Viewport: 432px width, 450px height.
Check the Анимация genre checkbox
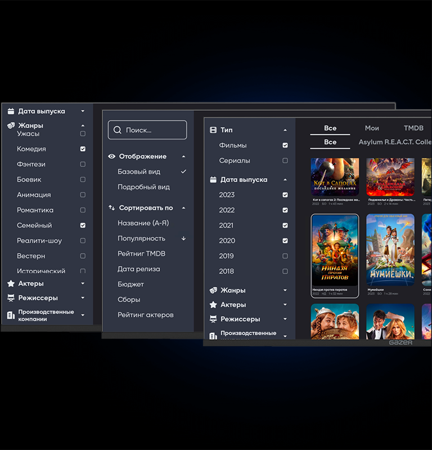(83, 195)
